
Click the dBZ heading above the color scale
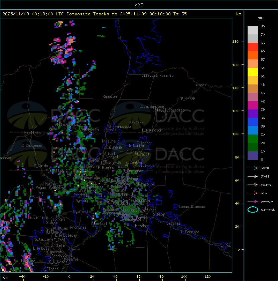(261, 18)
